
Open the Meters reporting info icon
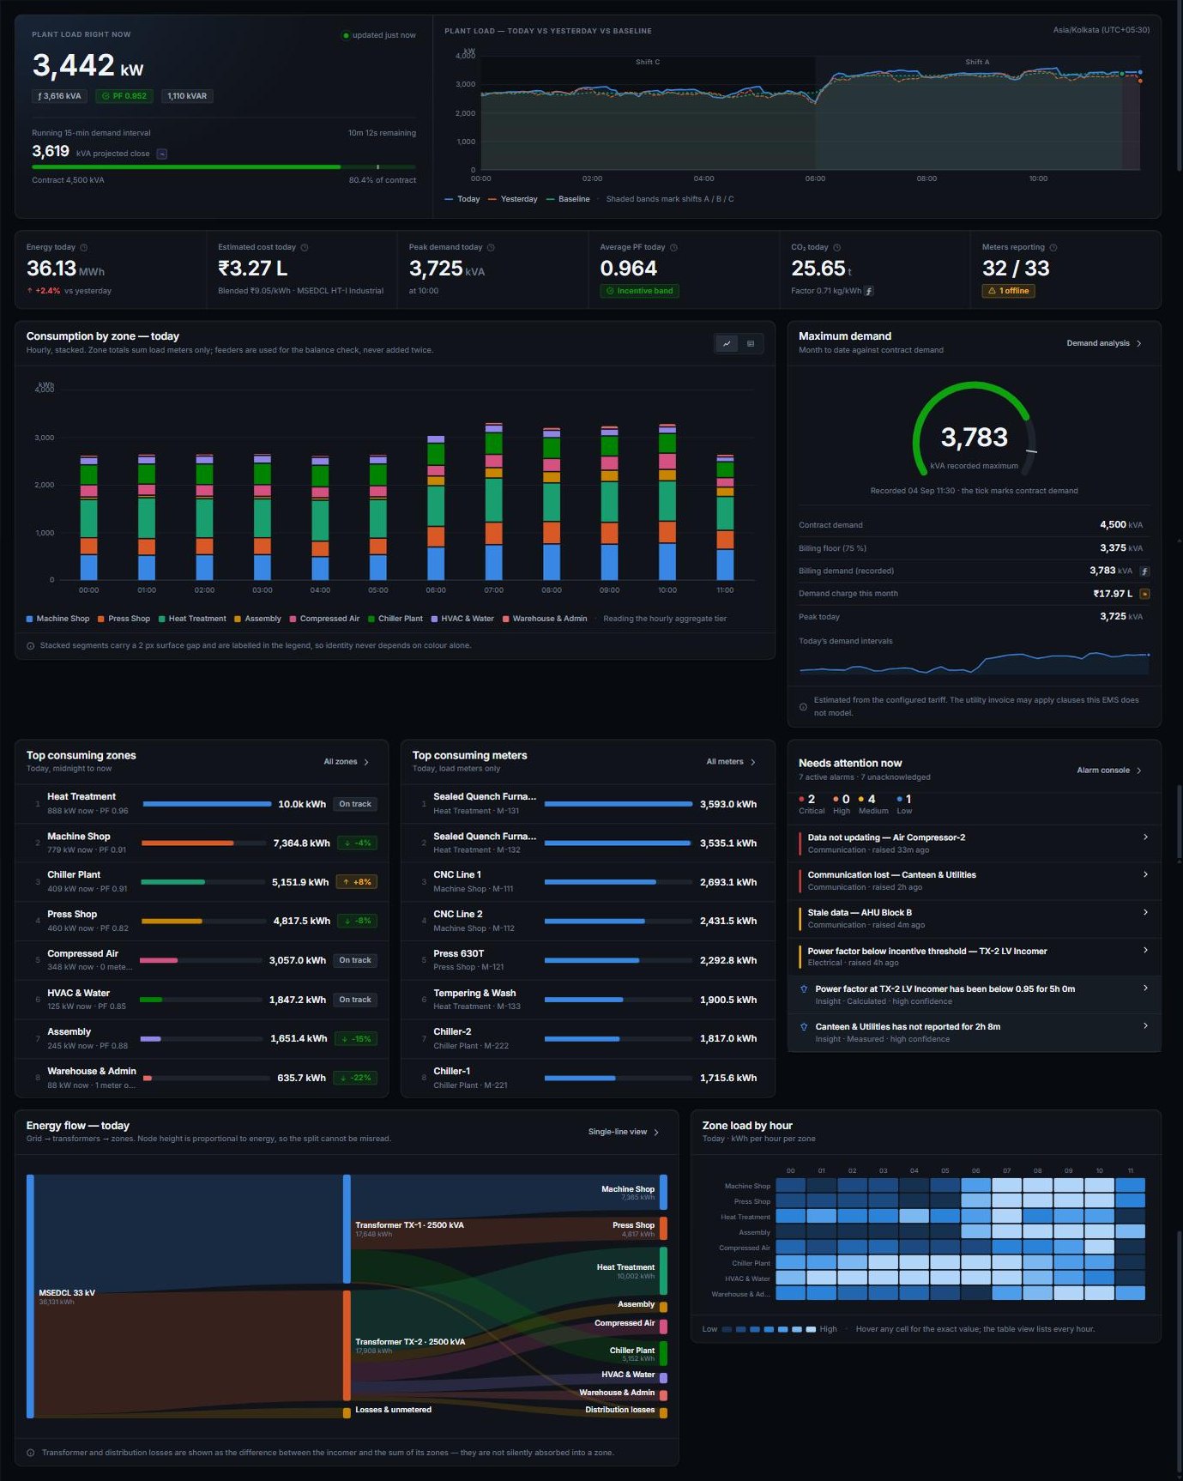1053,248
